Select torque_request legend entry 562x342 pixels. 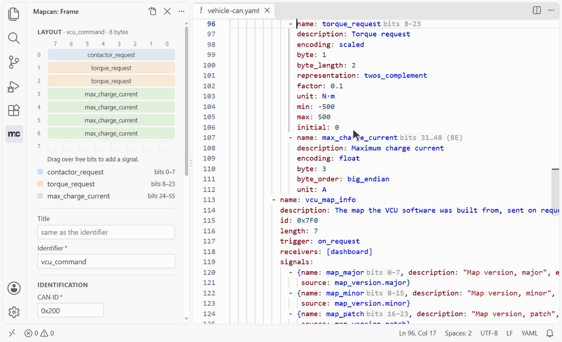coord(106,184)
